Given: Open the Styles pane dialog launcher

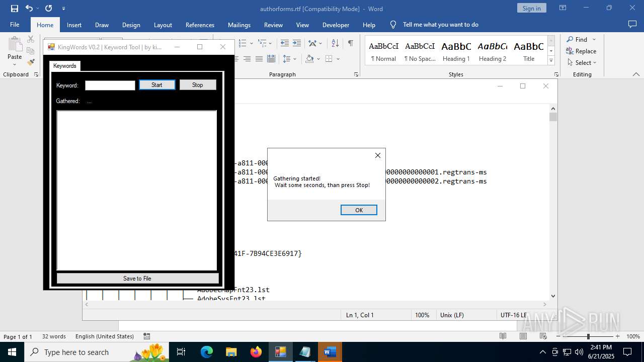Looking at the screenshot, I should [556, 74].
